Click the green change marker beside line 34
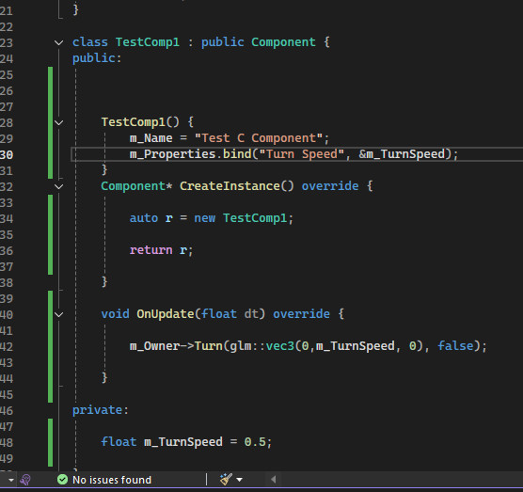The height and width of the screenshot is (492, 523). pos(51,218)
